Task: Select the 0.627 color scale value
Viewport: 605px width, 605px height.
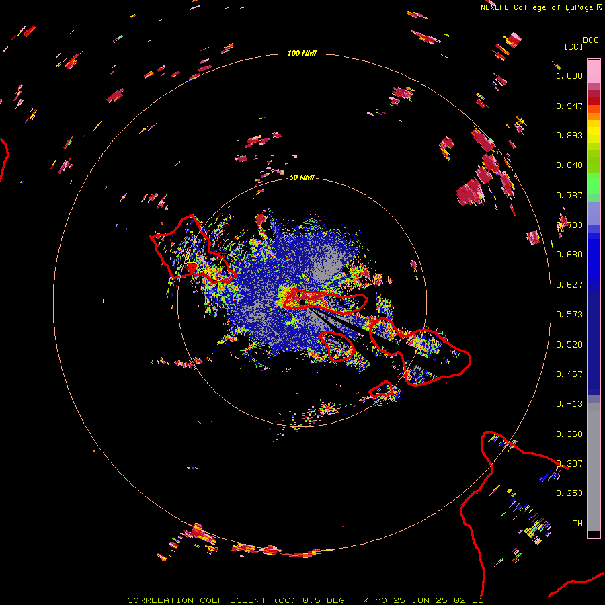Action: (x=569, y=285)
